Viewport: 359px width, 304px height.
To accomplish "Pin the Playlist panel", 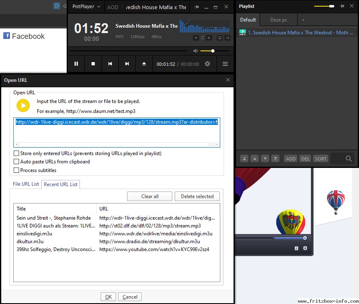I will coord(342,6).
